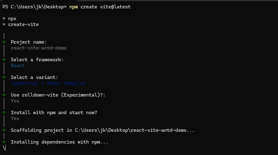
Task: Click the 'Installing dependencies with npm...' line
Action: pyautogui.click(x=59, y=142)
